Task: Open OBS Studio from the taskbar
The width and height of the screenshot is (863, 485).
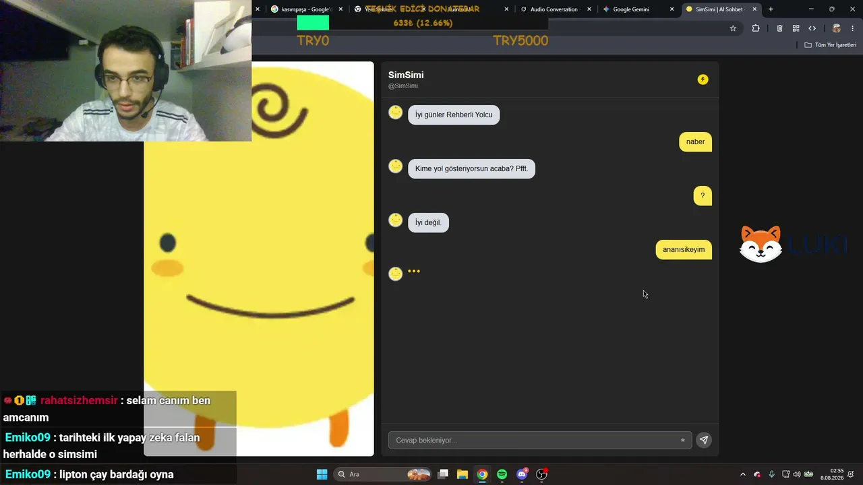Action: click(541, 474)
